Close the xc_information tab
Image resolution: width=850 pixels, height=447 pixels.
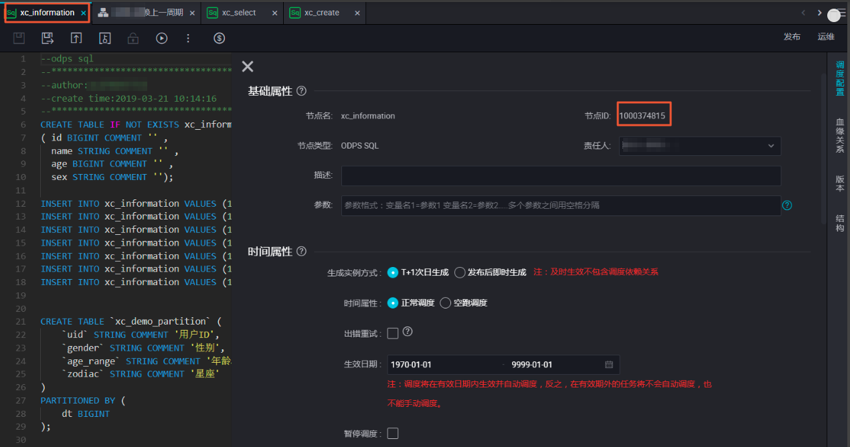83,13
